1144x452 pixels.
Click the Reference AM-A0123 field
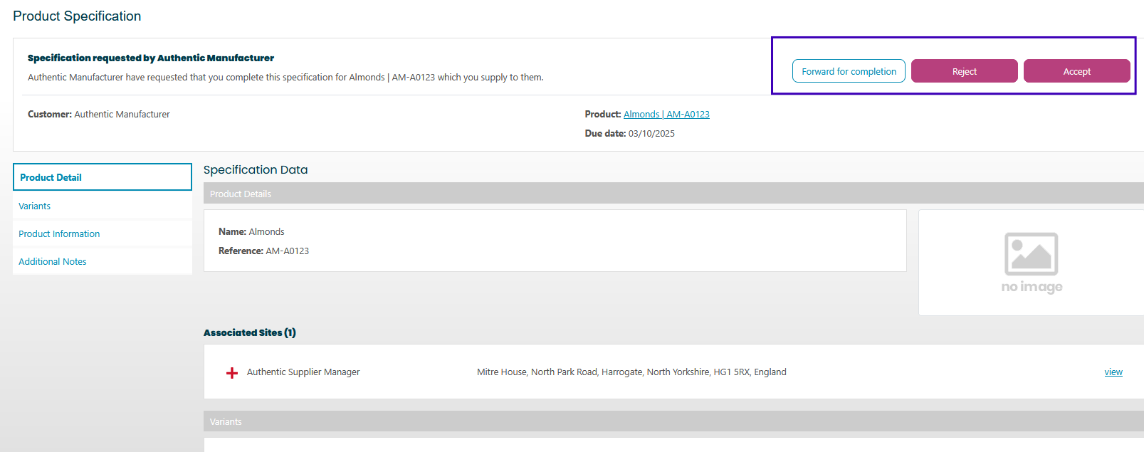point(287,251)
